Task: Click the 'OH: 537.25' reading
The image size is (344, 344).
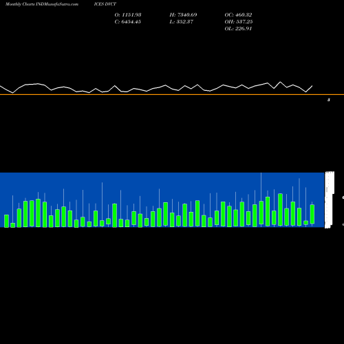Action: coord(239,22)
